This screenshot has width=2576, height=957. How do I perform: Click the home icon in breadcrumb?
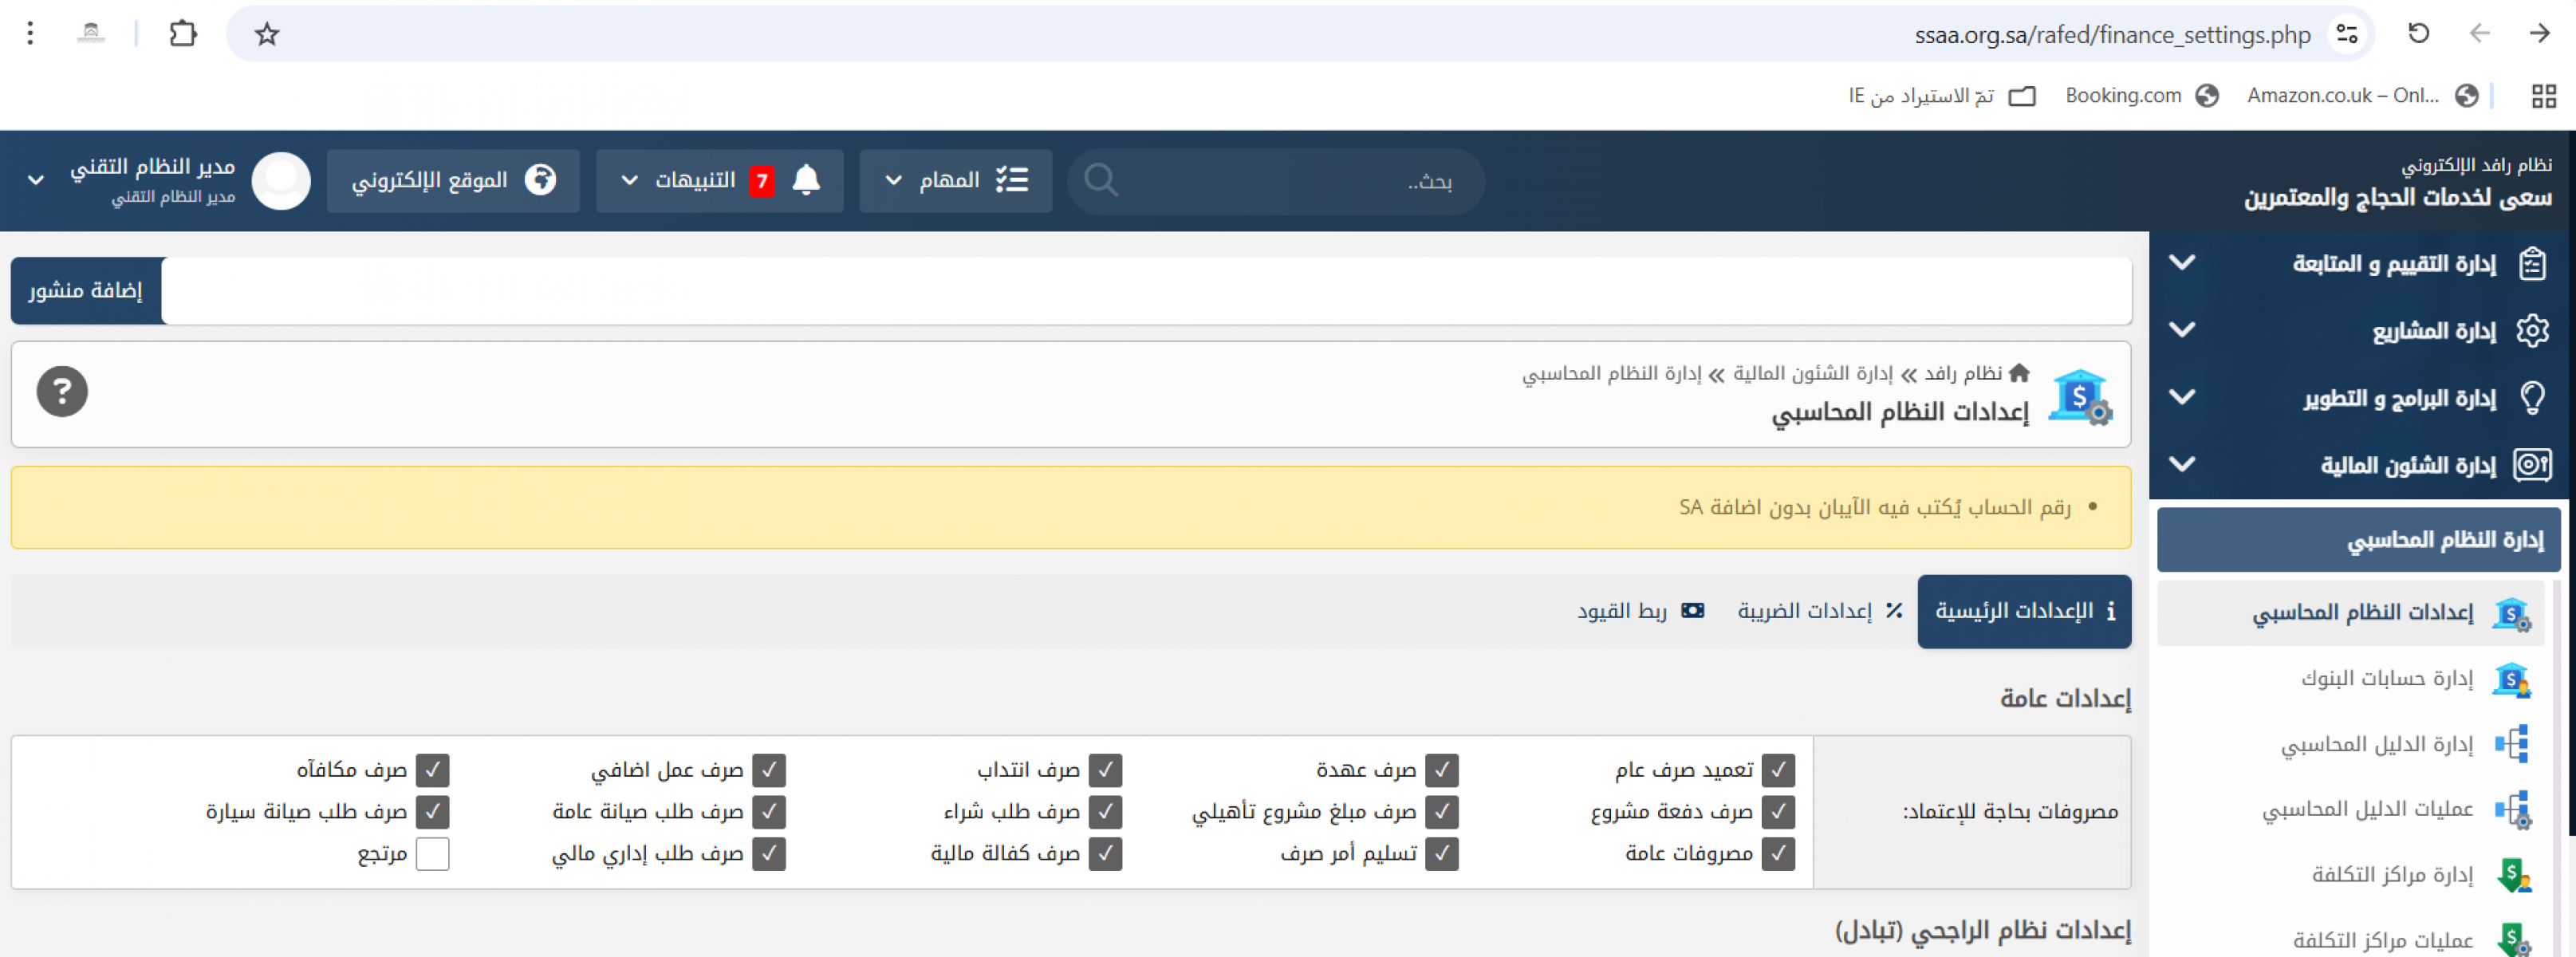pos(2019,373)
